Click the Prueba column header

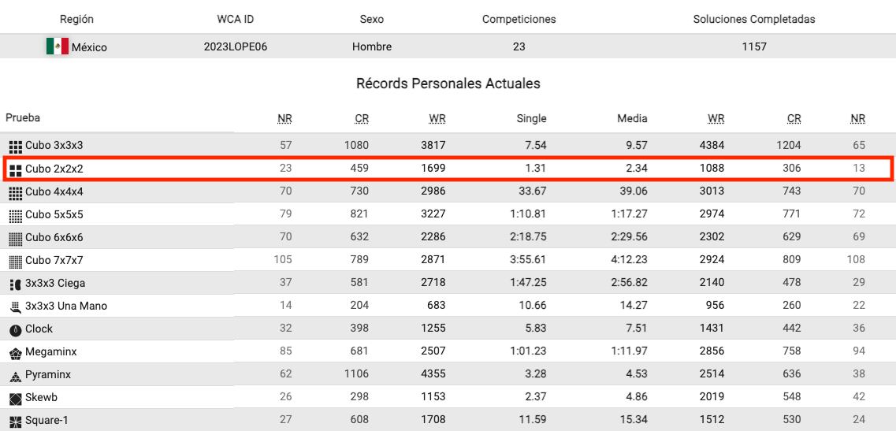tap(23, 118)
